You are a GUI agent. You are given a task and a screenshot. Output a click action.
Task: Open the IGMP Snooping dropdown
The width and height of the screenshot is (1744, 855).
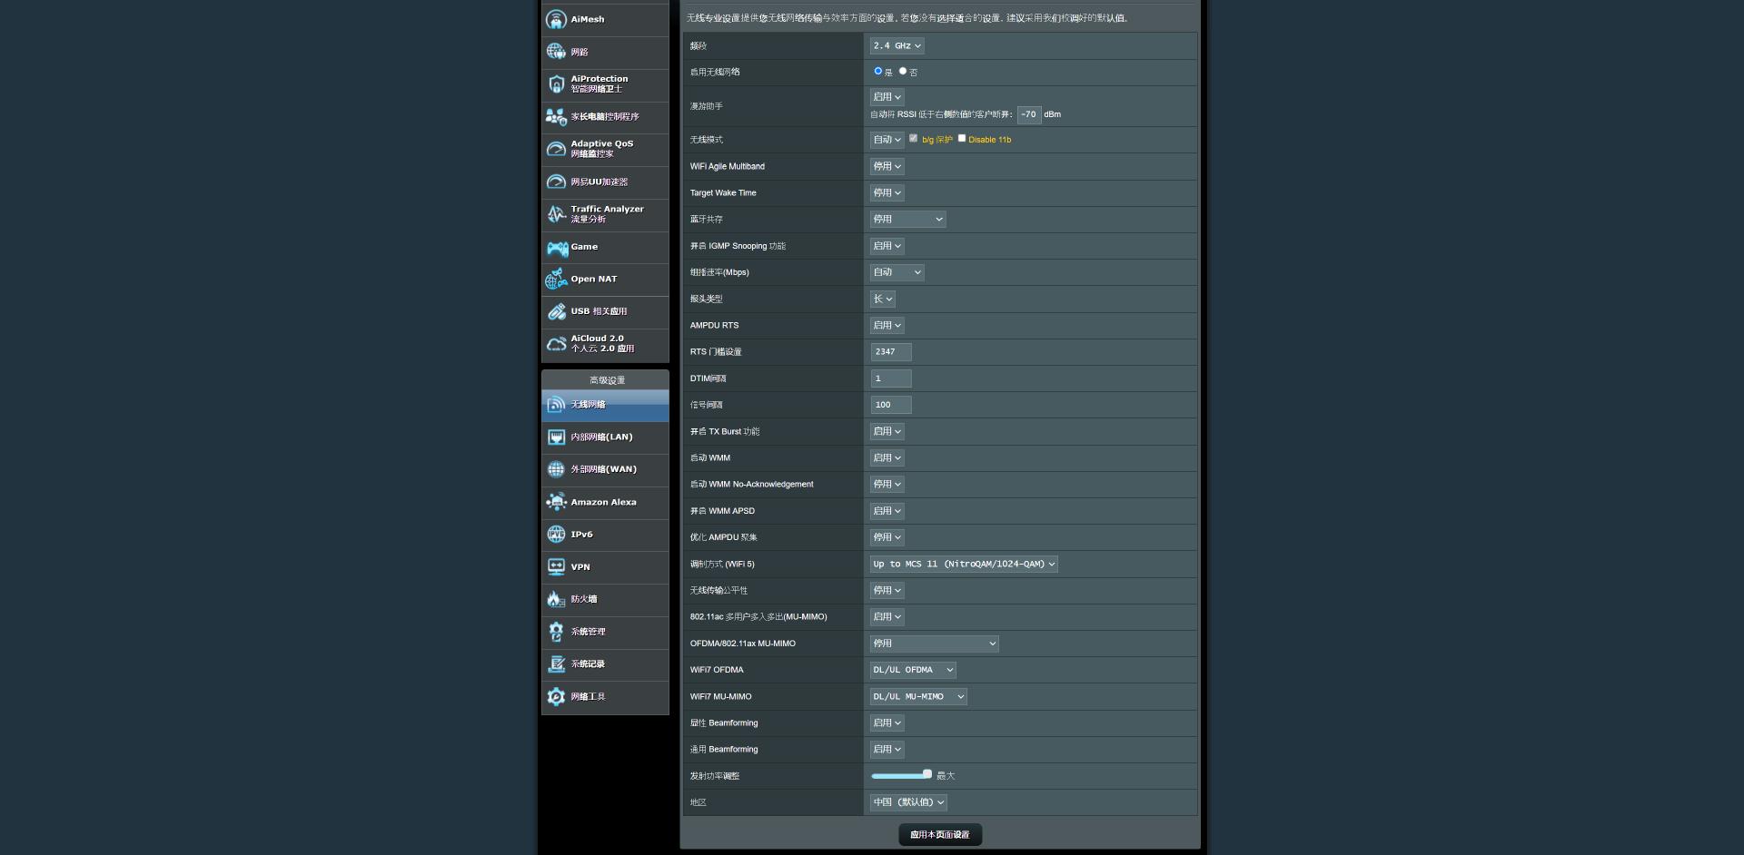[x=887, y=246]
